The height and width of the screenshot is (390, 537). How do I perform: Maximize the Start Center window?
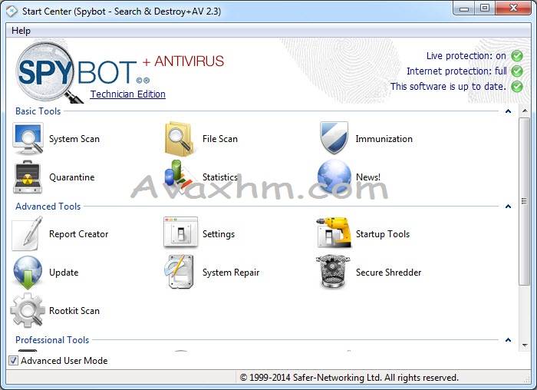[x=485, y=8]
